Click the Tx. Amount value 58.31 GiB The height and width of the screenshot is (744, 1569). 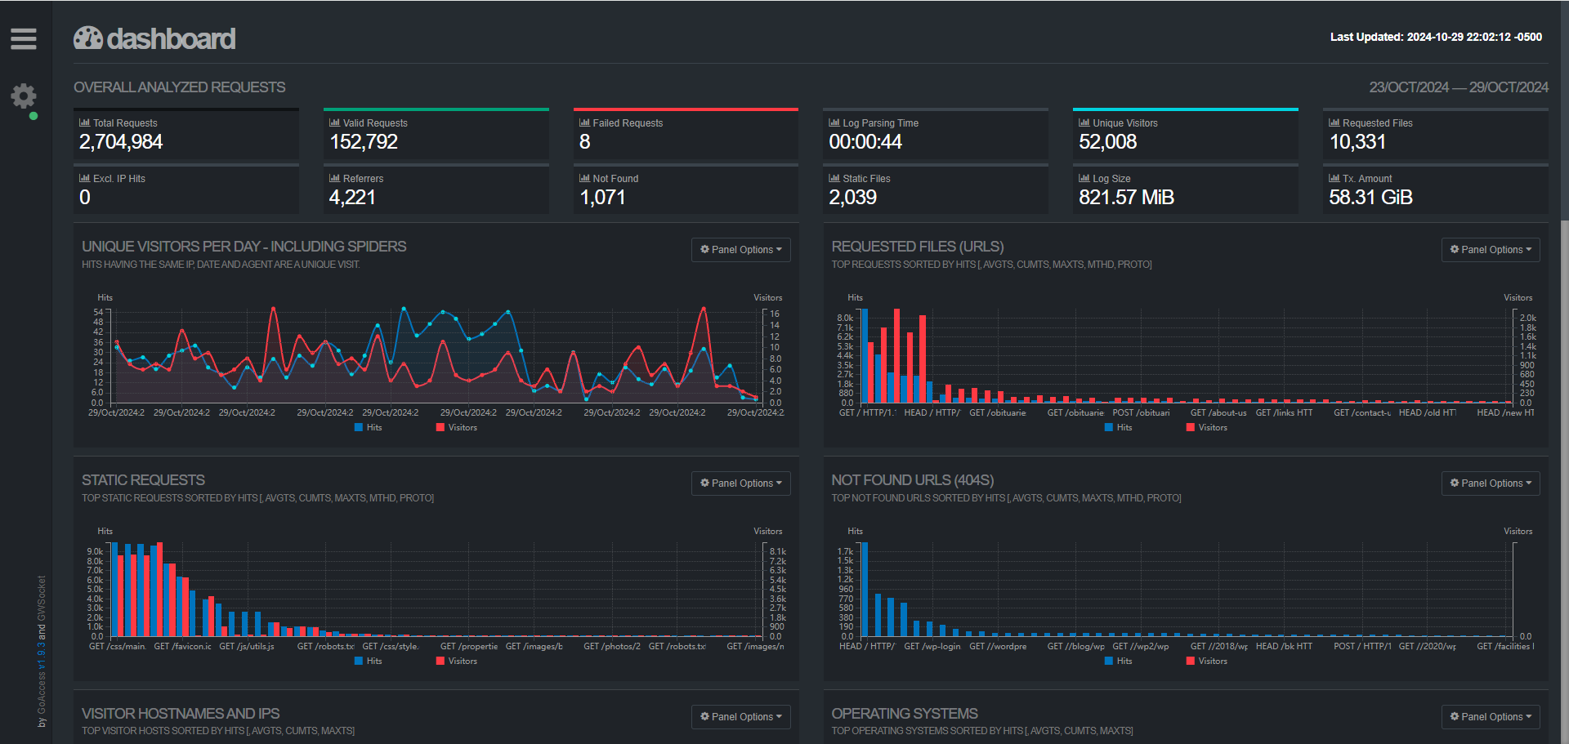click(1370, 198)
